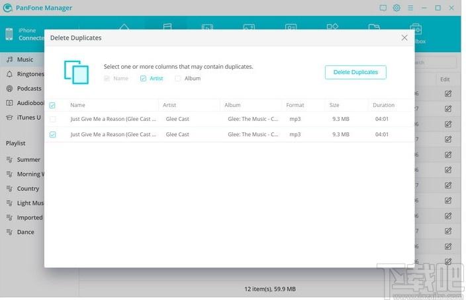Click the 04:01 duration in first row
This screenshot has width=466, height=300.
point(381,119)
